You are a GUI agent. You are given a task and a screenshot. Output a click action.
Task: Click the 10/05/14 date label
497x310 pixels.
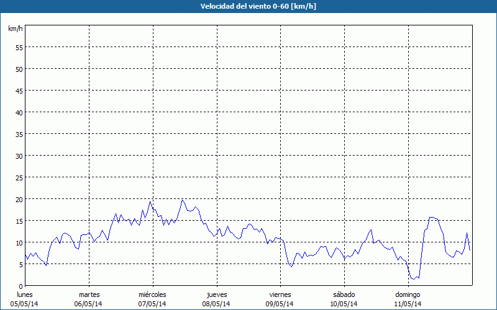(x=344, y=304)
